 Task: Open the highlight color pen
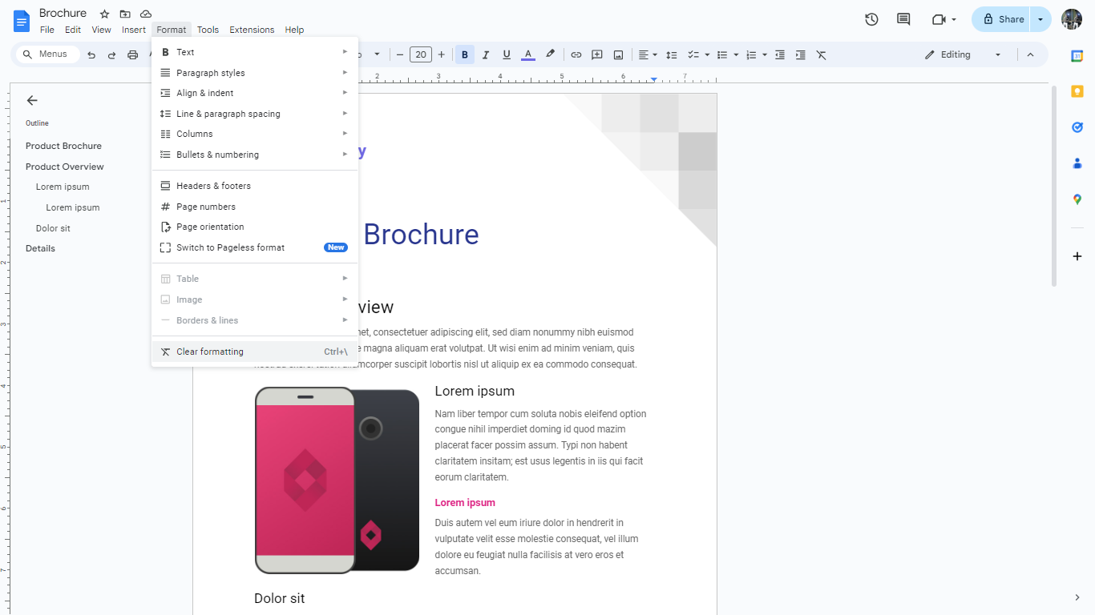coord(550,54)
